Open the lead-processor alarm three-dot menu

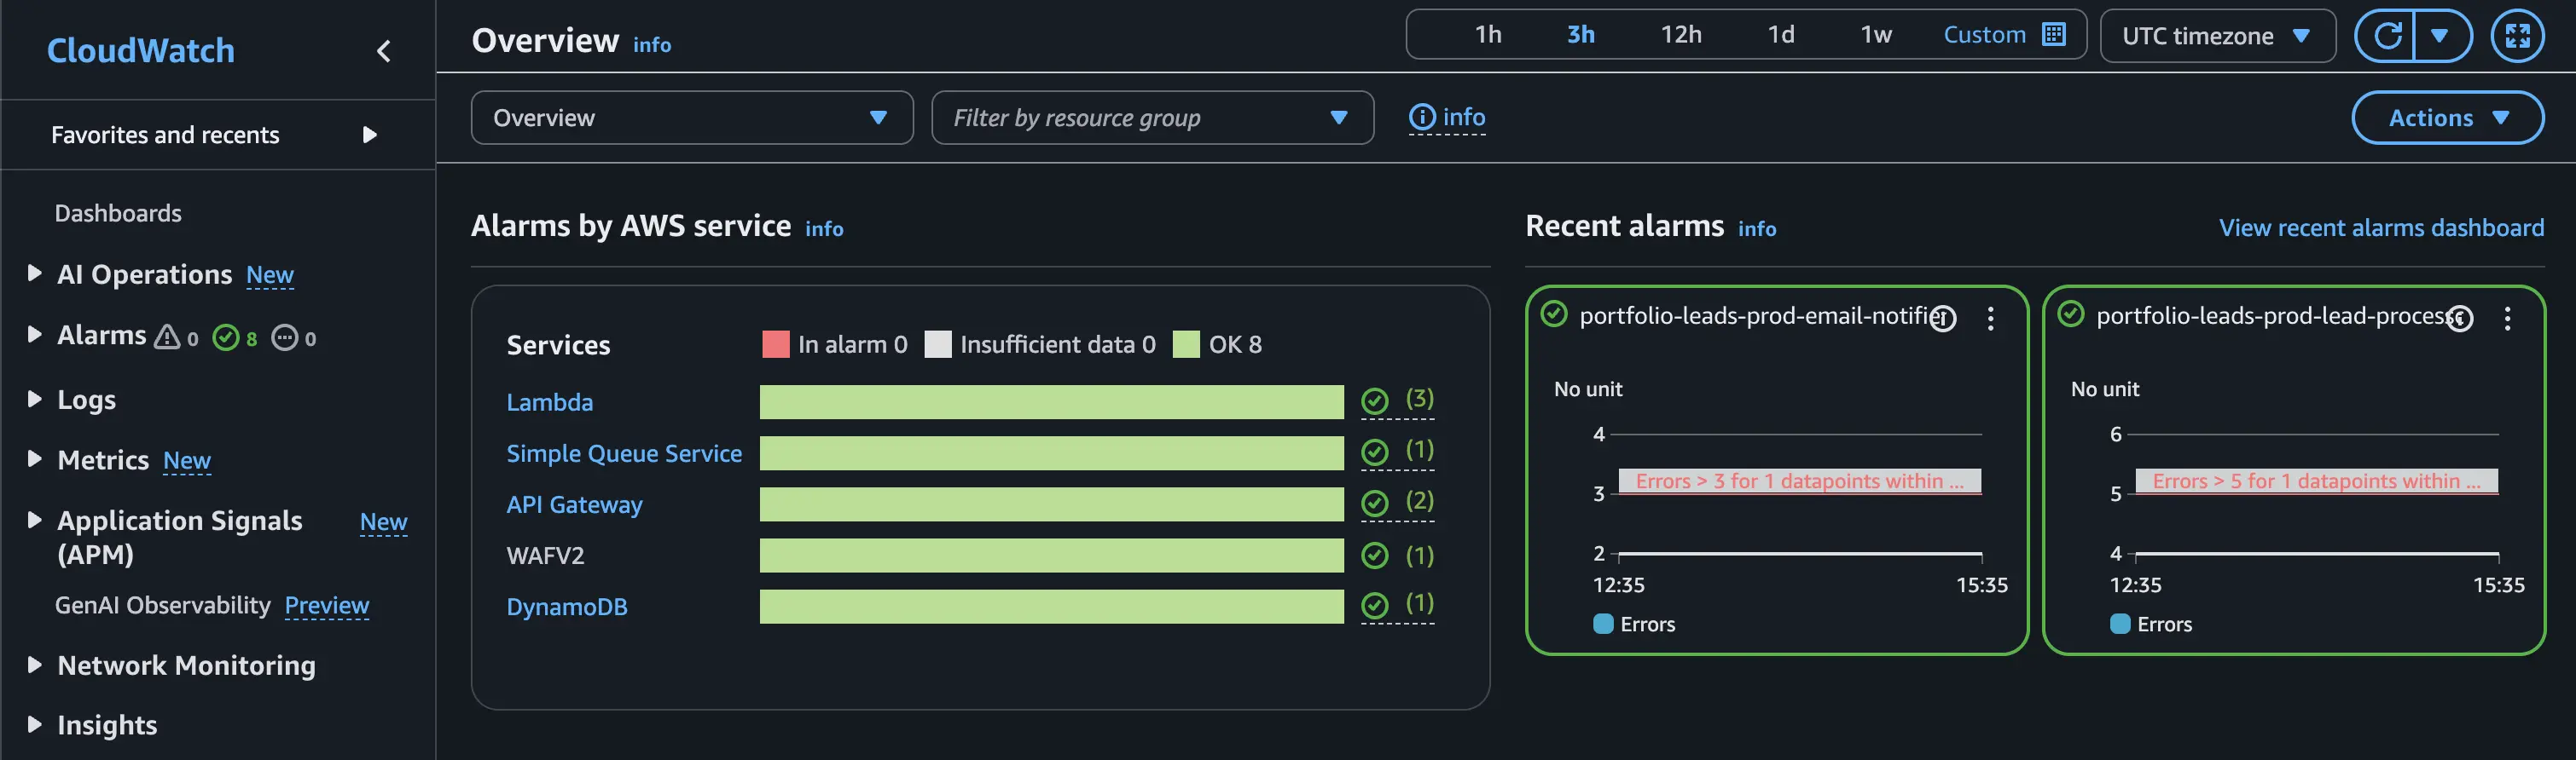coord(2506,319)
